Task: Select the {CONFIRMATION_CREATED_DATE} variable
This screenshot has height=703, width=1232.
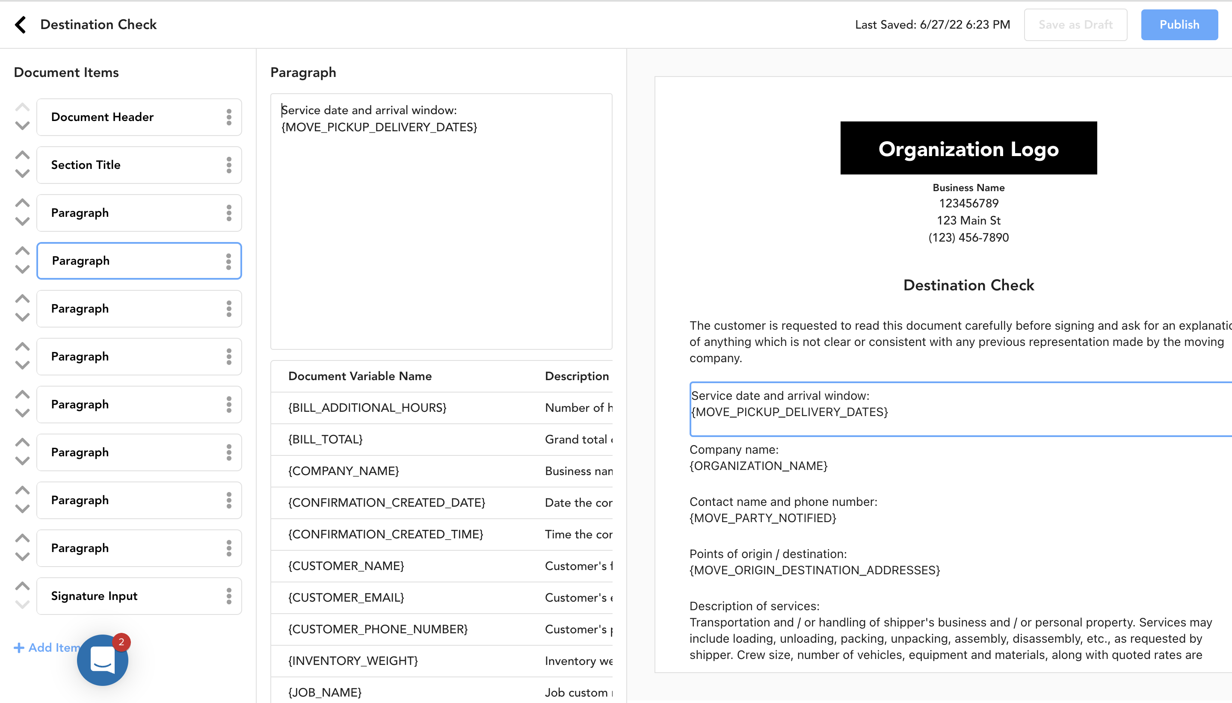Action: point(441,503)
